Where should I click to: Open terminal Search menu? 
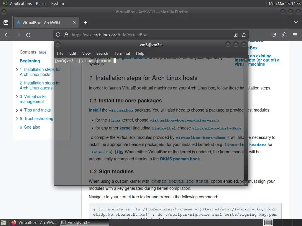102,53
